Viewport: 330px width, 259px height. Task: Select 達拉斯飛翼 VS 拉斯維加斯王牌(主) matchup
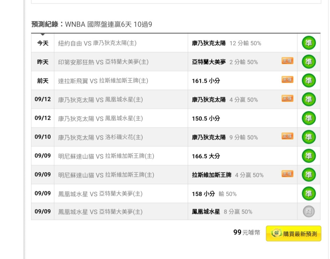[103, 81]
